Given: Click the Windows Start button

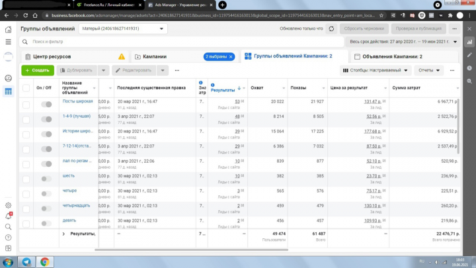Looking at the screenshot, I should (x=8, y=262).
